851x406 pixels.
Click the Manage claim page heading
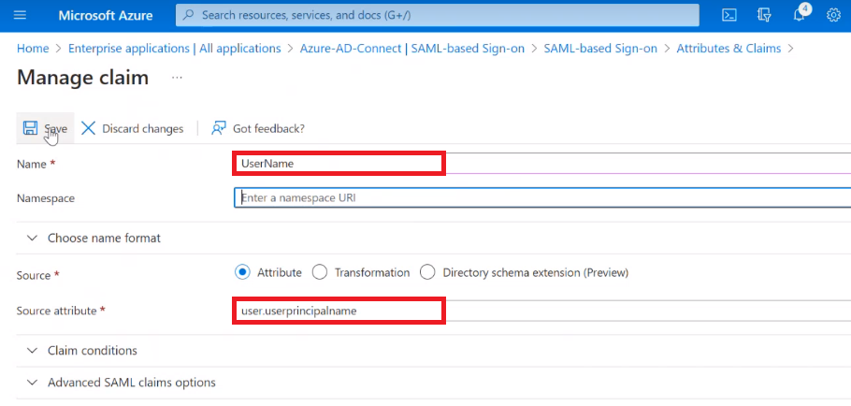(82, 78)
